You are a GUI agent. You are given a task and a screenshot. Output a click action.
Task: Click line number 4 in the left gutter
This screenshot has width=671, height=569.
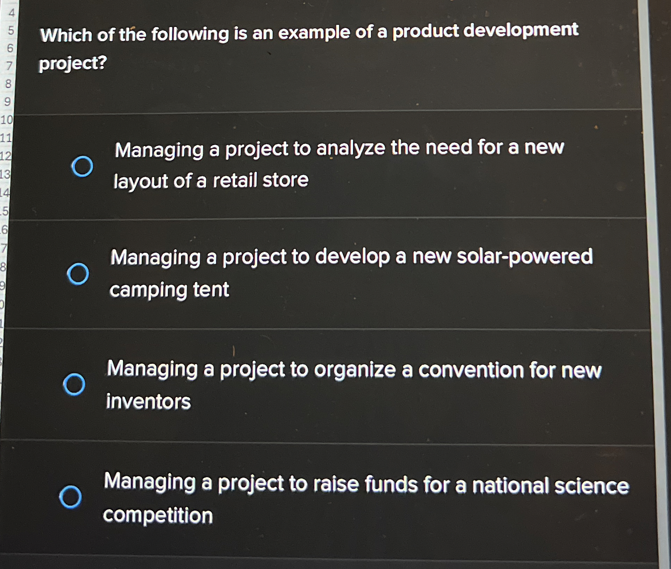12,13
